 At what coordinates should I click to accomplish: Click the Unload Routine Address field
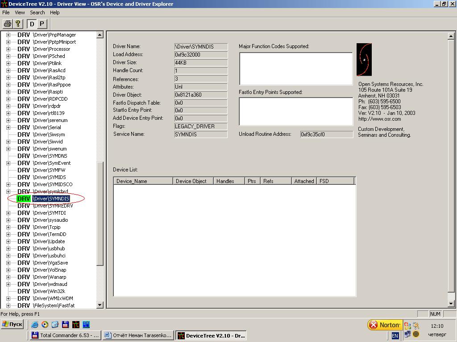tap(326, 134)
